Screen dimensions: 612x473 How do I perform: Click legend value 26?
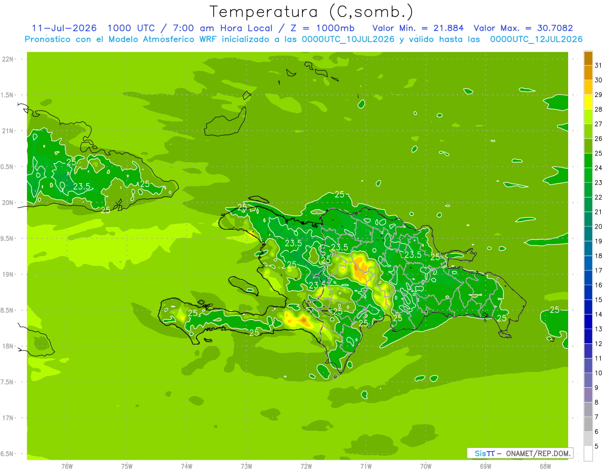click(598, 139)
